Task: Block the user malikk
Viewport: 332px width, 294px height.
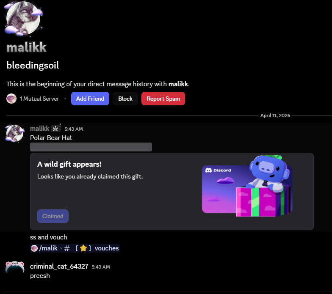Action: 125,99
